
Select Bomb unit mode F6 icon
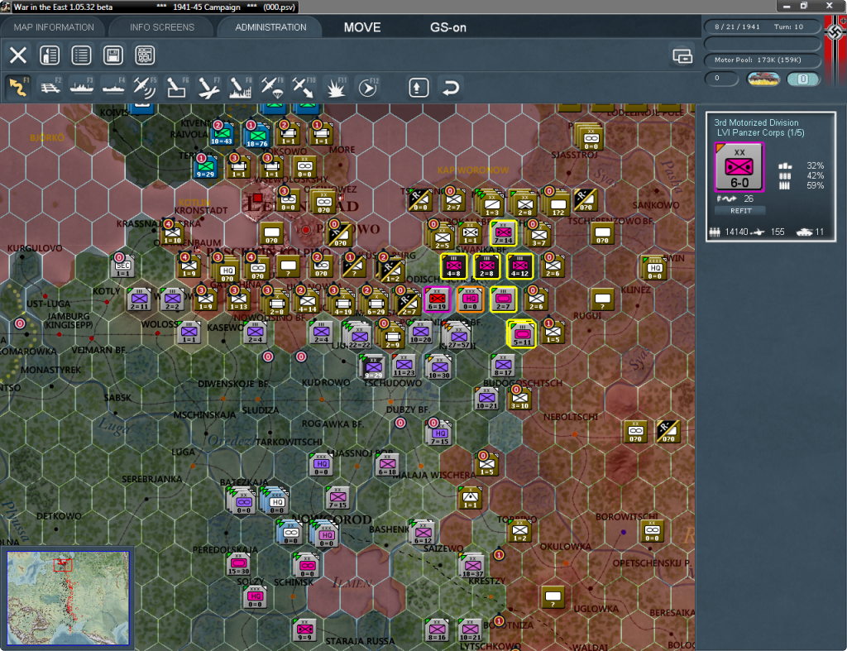(x=177, y=88)
